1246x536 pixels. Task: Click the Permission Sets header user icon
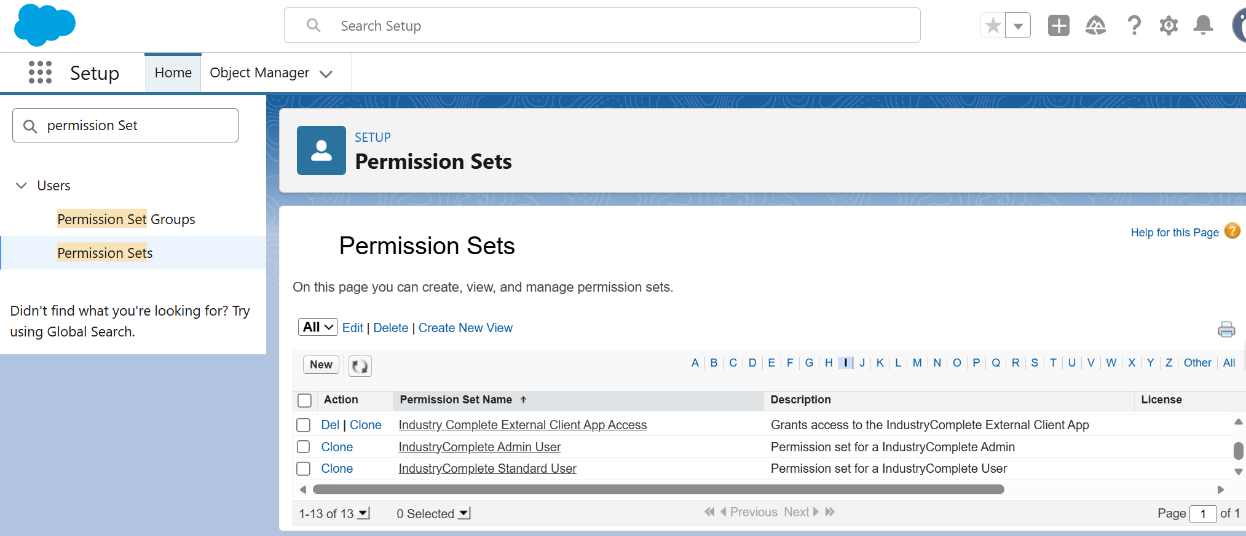coord(321,150)
